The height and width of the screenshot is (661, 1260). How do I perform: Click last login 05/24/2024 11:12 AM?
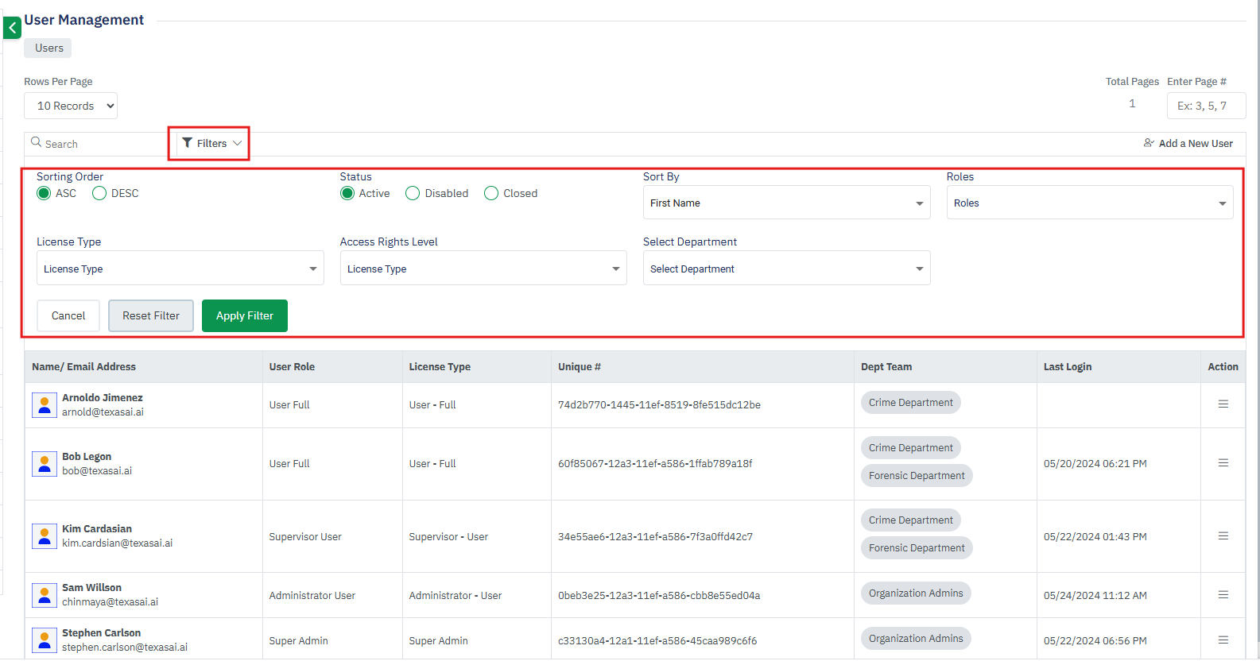pyautogui.click(x=1095, y=596)
